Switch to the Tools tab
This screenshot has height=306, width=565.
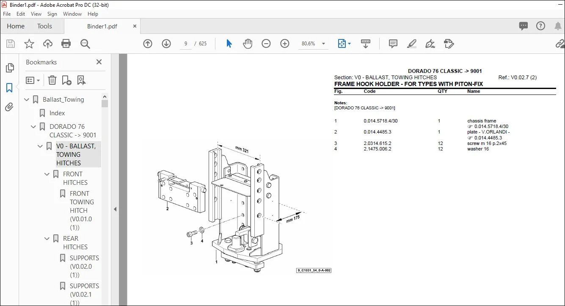pyautogui.click(x=44, y=26)
